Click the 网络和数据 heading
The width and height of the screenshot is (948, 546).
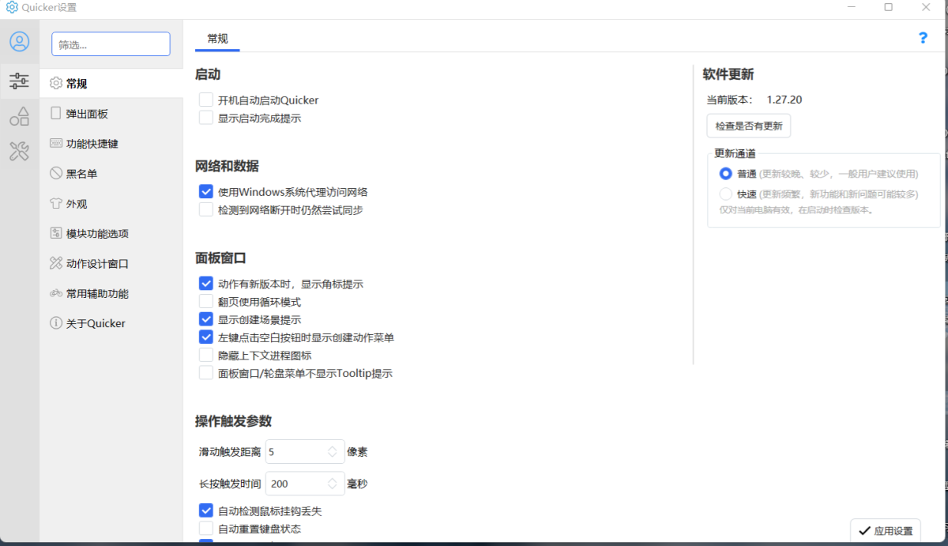(x=227, y=167)
